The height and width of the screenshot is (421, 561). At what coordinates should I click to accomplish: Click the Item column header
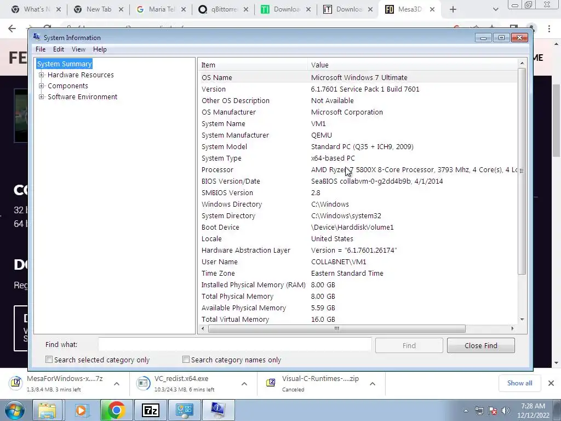tap(253, 65)
